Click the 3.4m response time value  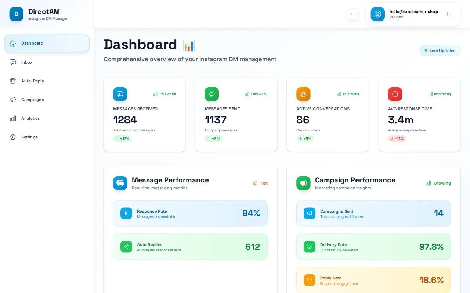tap(401, 120)
